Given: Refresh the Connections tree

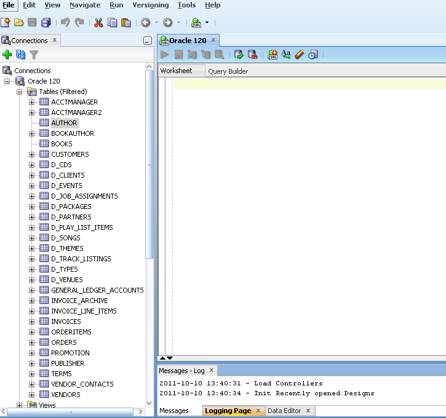Looking at the screenshot, I should [x=21, y=55].
